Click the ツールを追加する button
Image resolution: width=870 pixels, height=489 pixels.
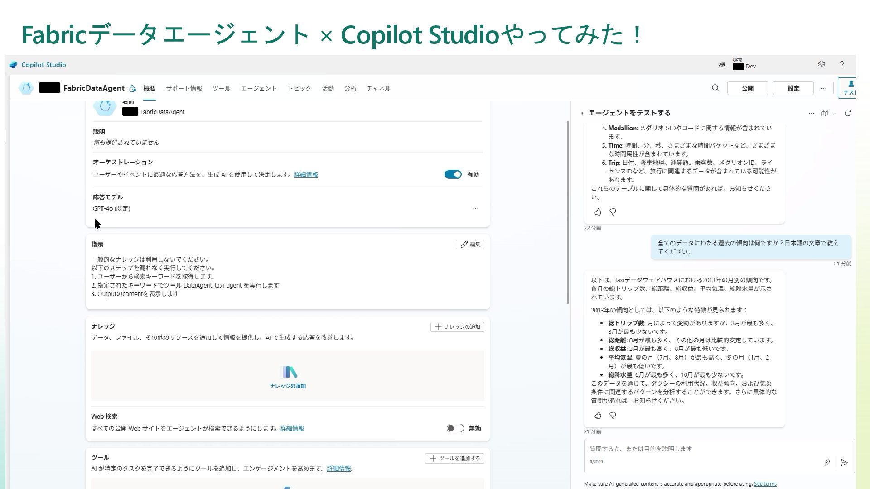(454, 459)
